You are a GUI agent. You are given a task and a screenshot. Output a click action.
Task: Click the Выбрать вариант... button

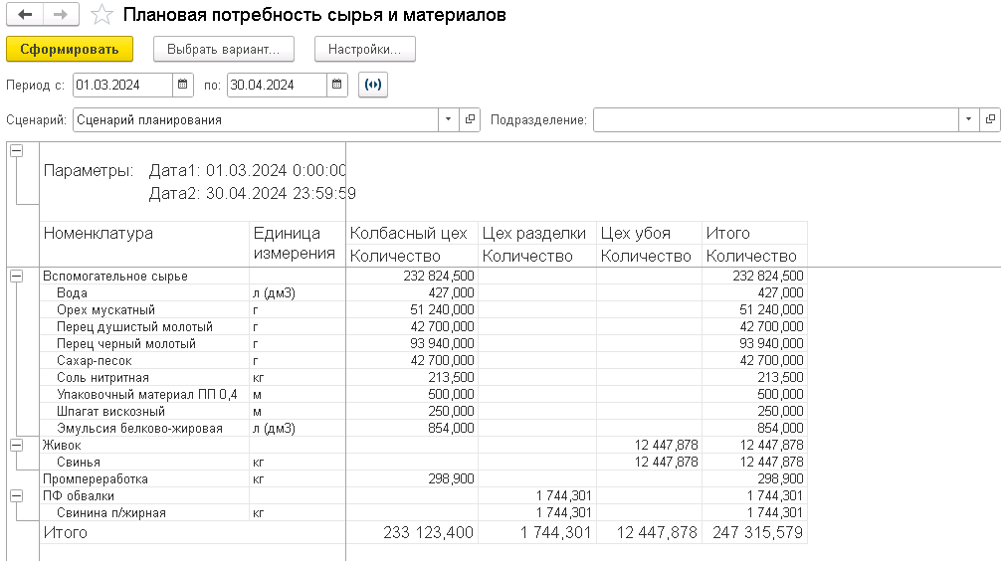point(223,49)
